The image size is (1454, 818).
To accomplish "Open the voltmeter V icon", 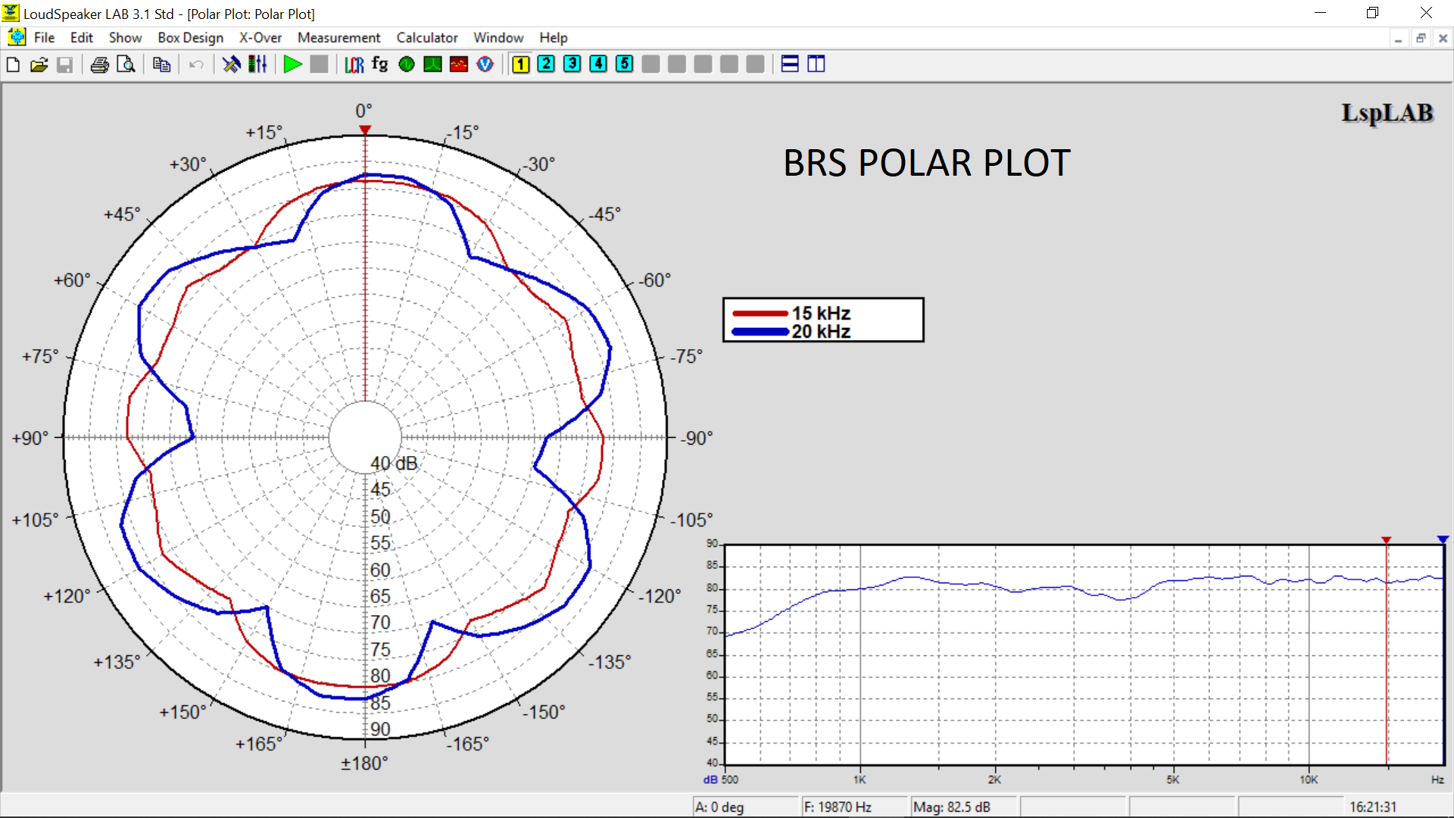I will tap(485, 64).
